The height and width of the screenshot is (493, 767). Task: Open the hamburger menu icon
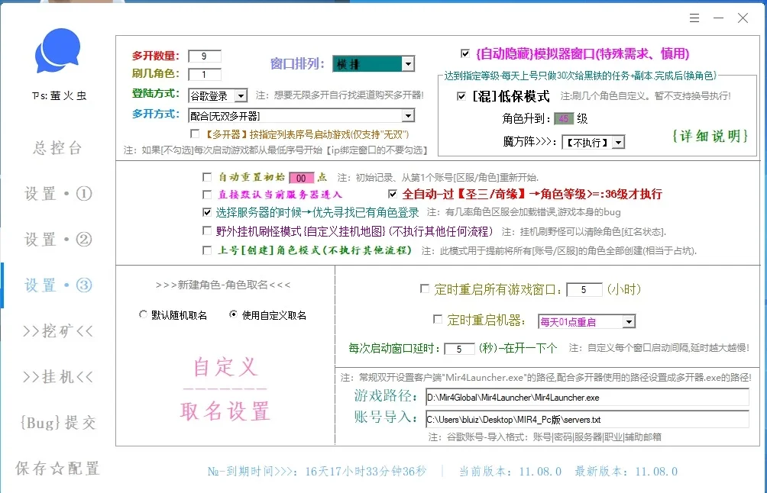(x=694, y=18)
